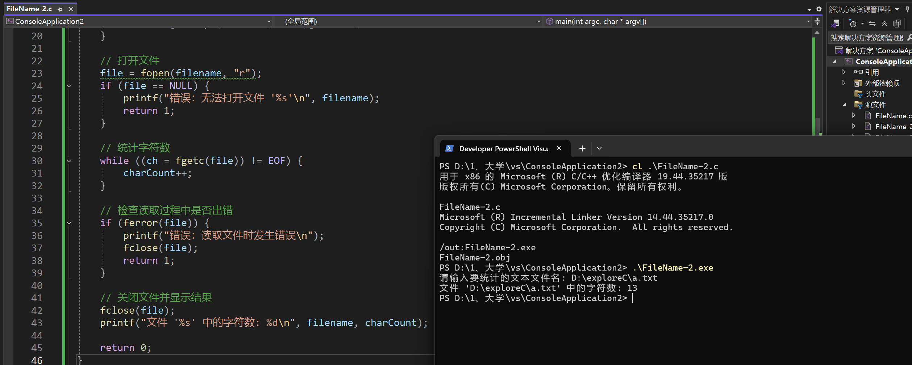Viewport: 912px width, 365px height.
Task: Collapse the 源文件 folder
Action: coord(845,105)
